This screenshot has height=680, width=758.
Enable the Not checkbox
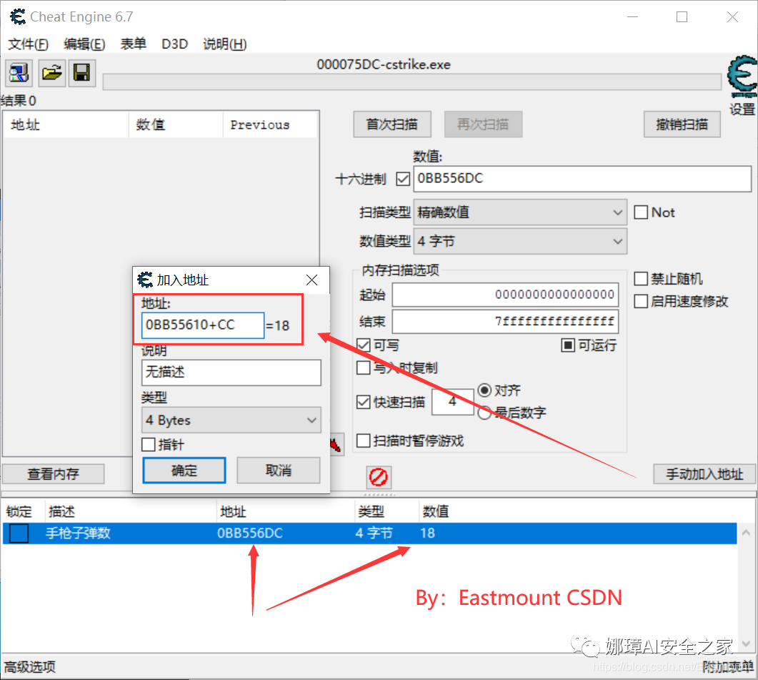tap(641, 212)
